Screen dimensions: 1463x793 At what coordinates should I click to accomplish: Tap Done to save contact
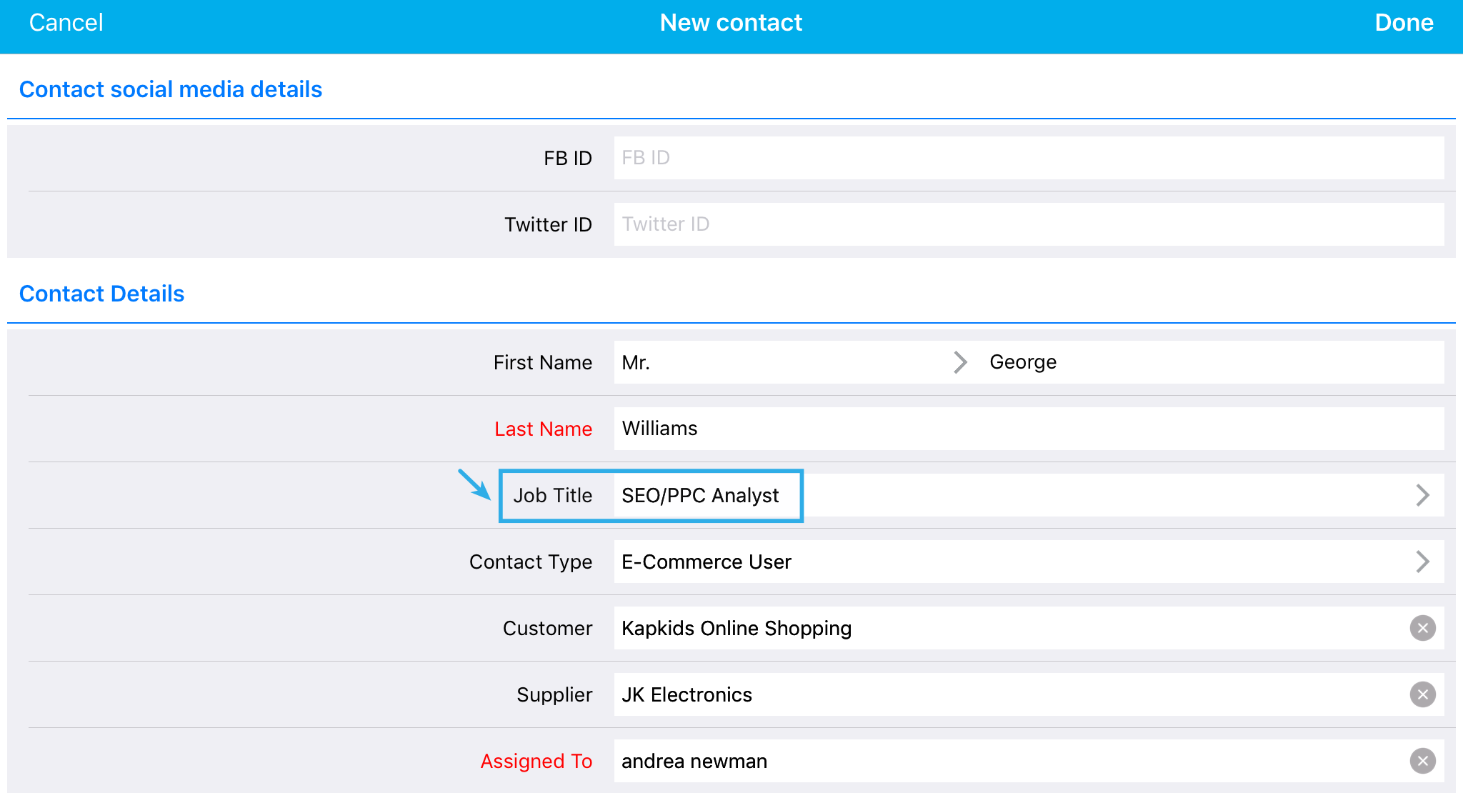[x=1404, y=23]
